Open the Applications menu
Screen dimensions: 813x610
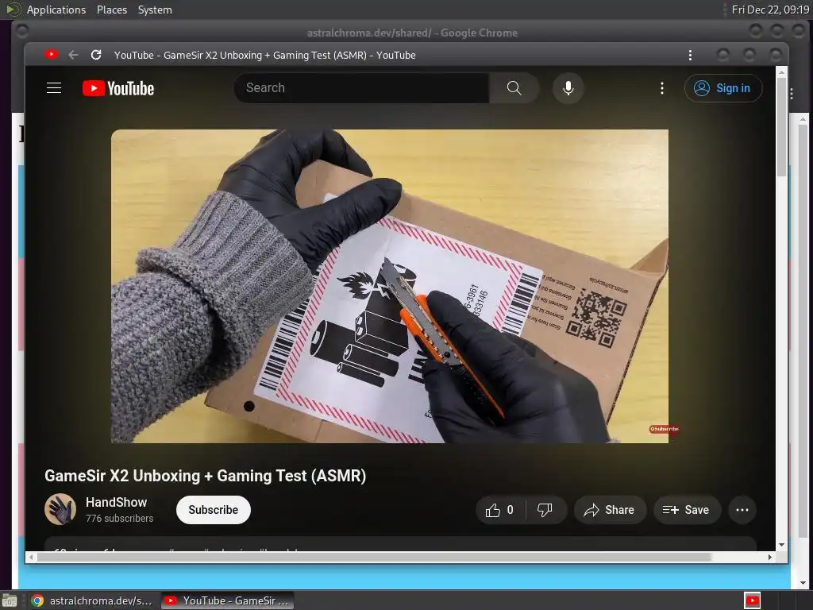point(56,10)
